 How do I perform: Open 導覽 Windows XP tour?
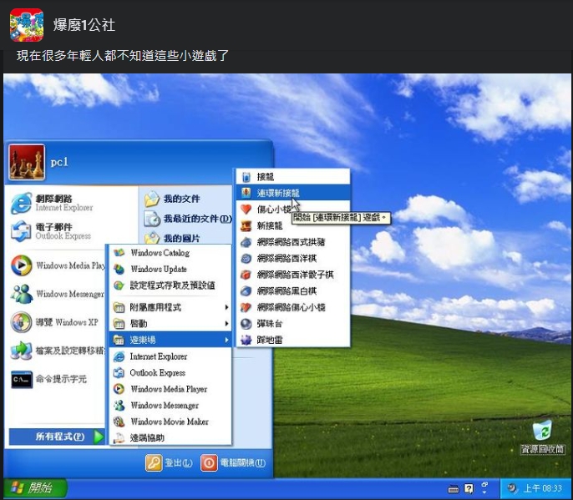pyautogui.click(x=57, y=322)
